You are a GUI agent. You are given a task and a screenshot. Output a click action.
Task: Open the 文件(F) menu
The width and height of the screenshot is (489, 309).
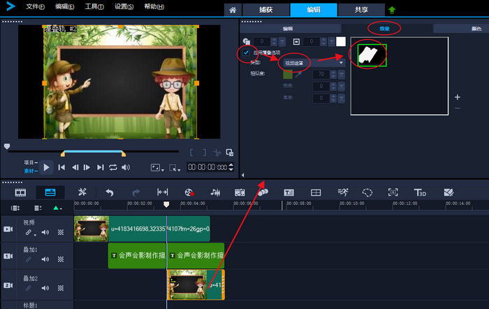point(35,6)
